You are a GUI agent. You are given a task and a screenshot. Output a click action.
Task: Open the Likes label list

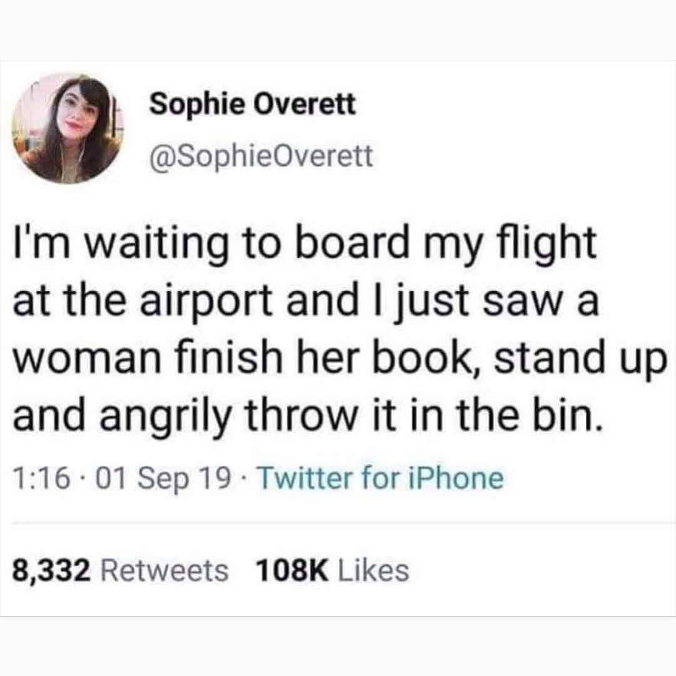pos(373,571)
